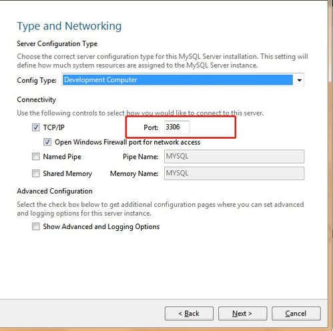The image size is (333, 331).
Task: Check Show Advanced and Logging Options
Action: pyautogui.click(x=35, y=226)
